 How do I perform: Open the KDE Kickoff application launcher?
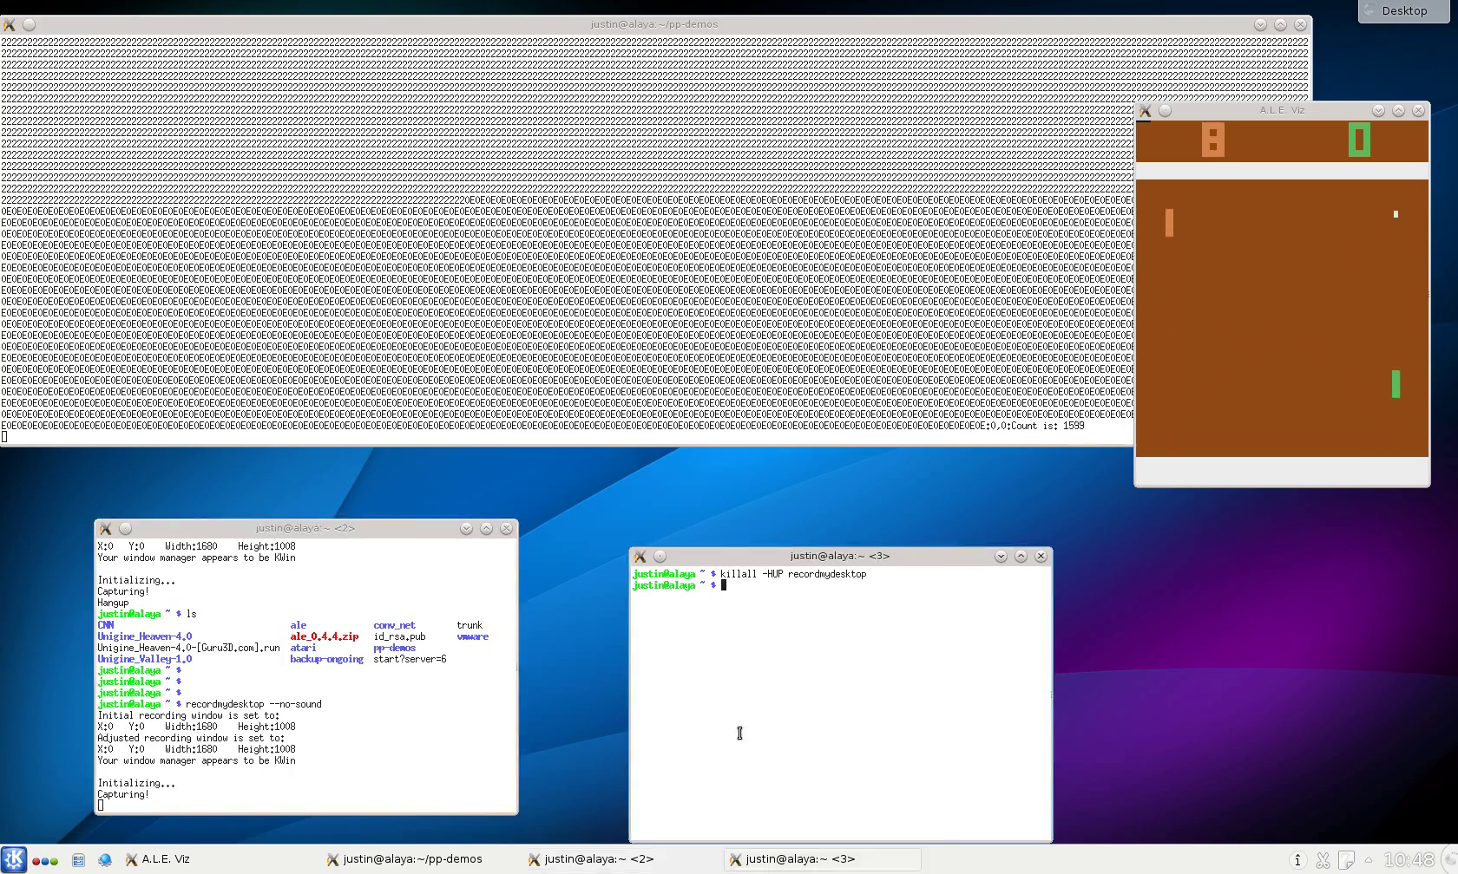(x=13, y=859)
